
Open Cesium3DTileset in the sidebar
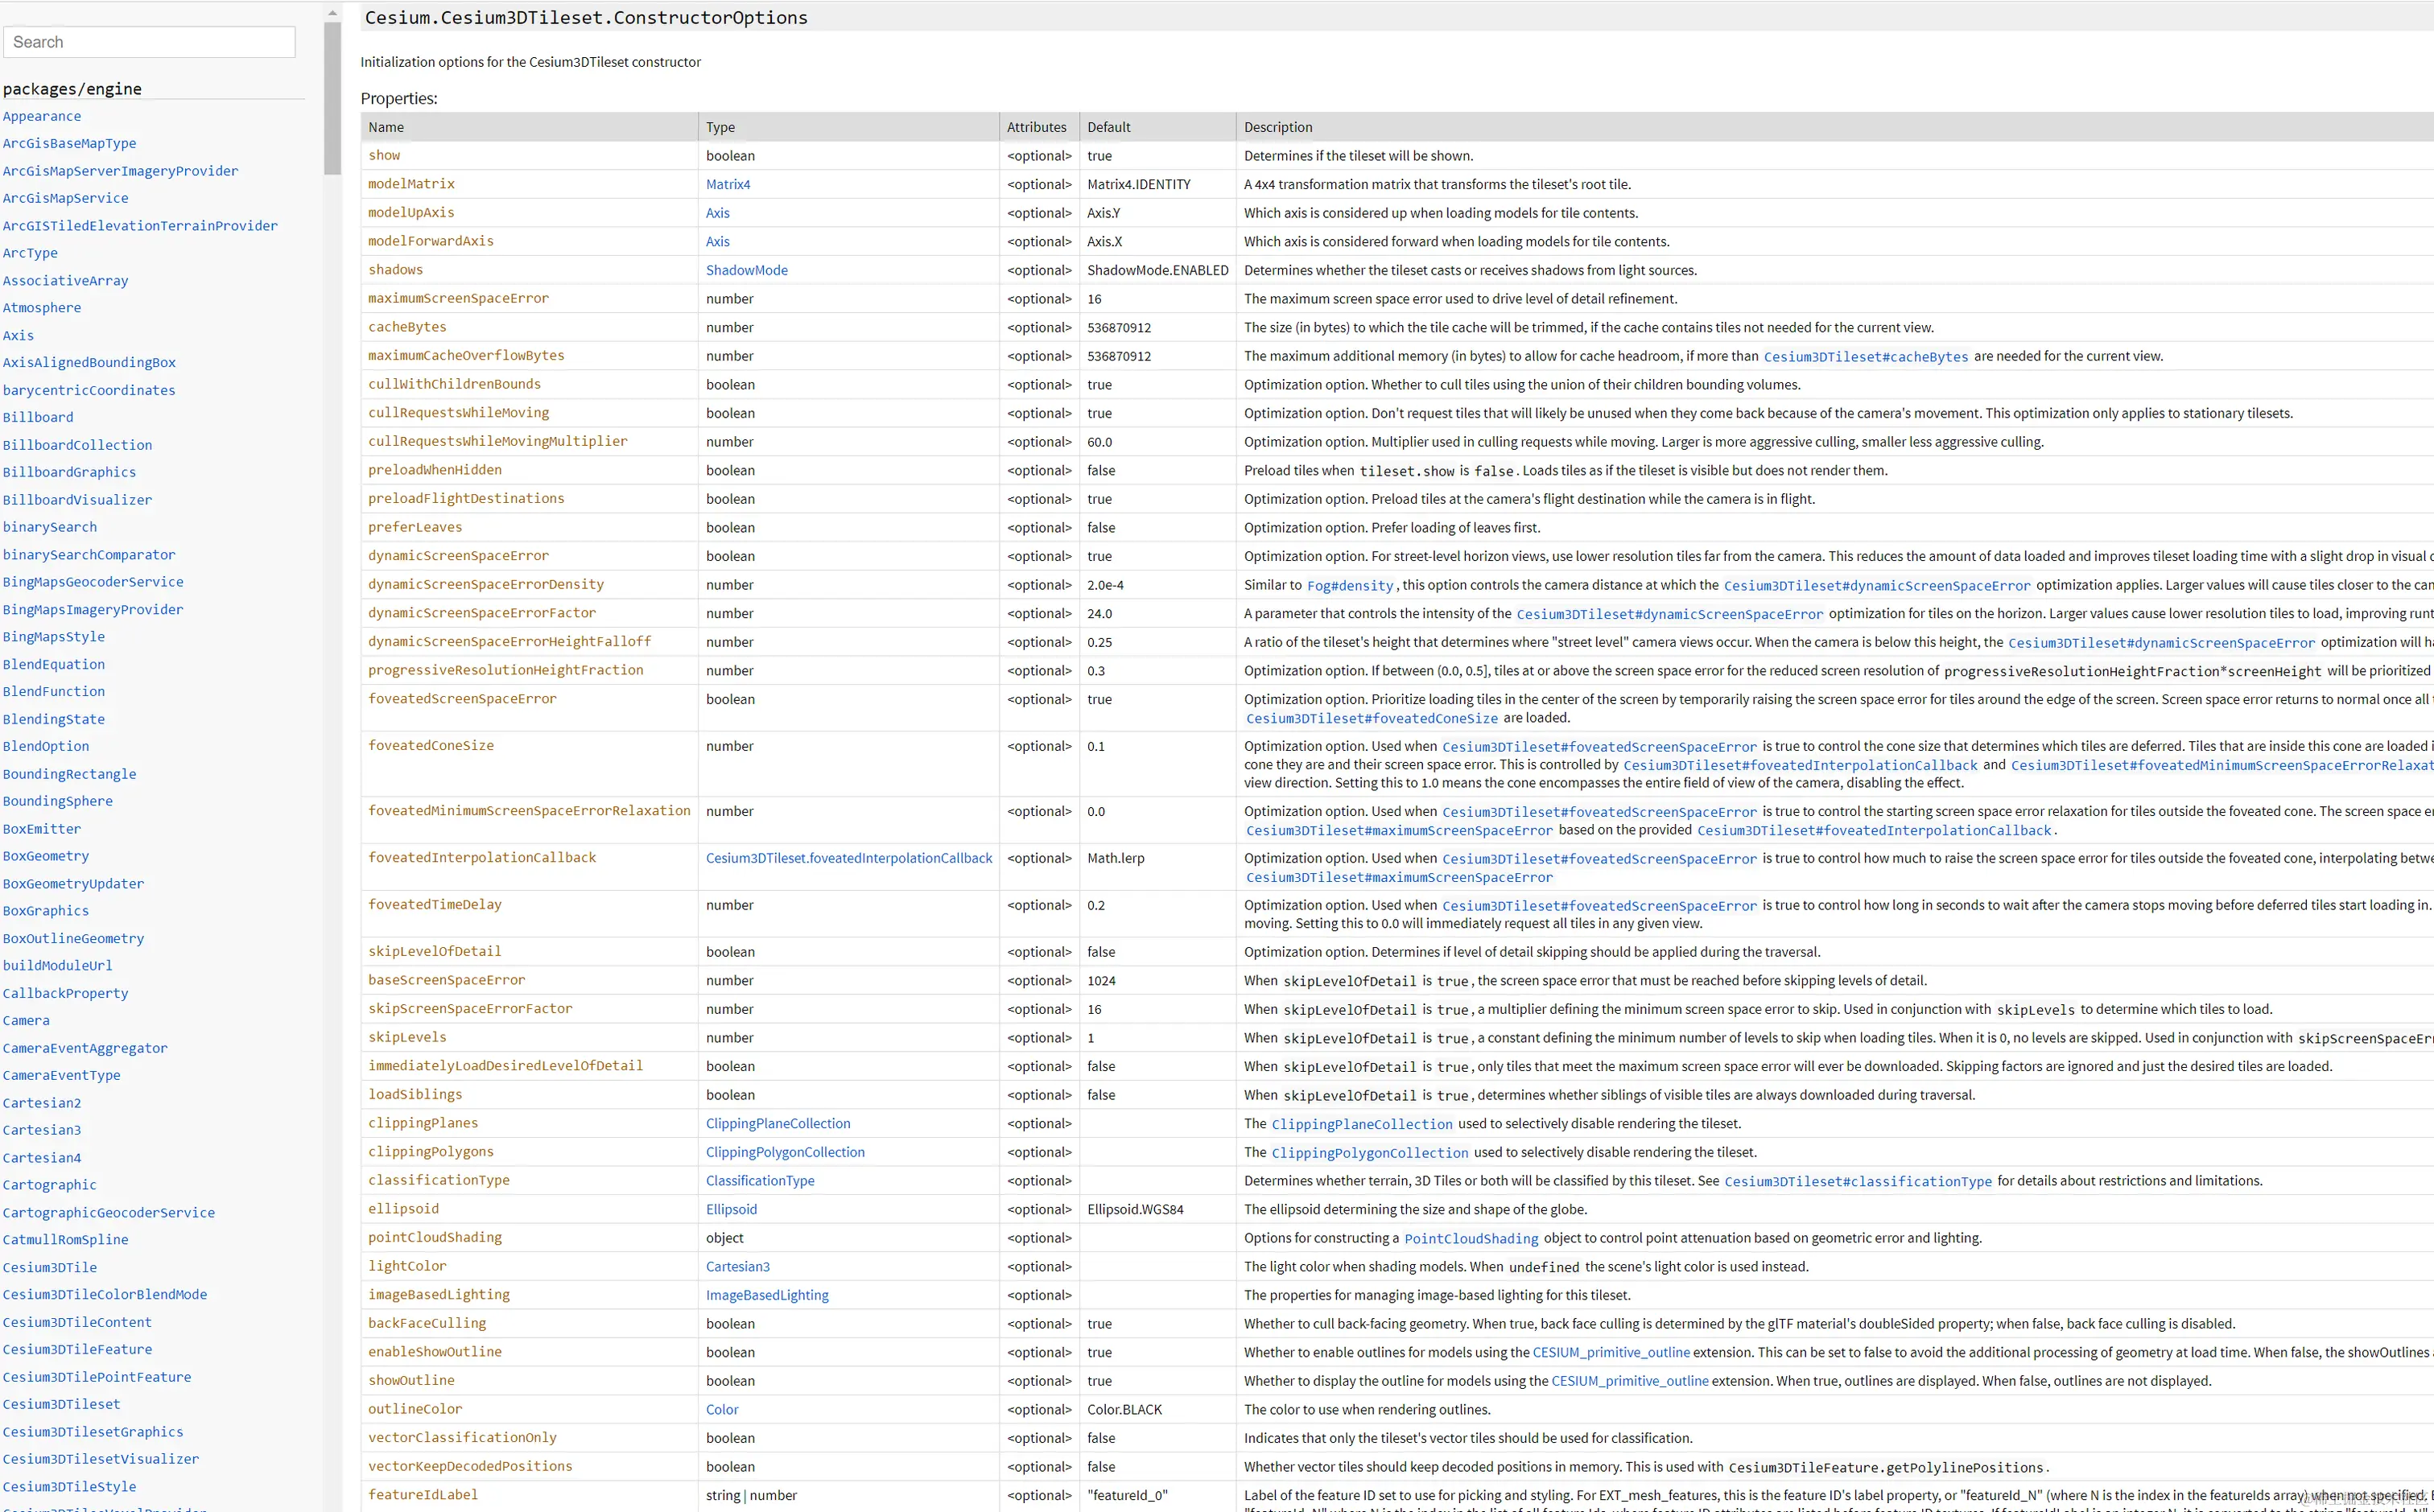pos(61,1404)
